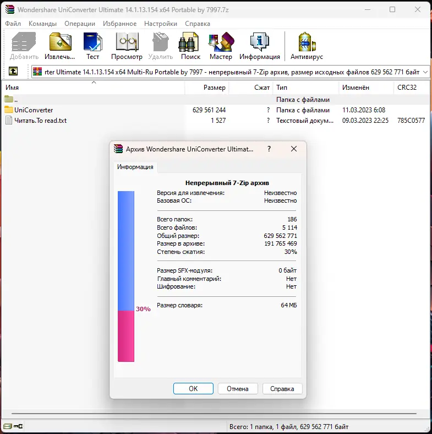Confirm with the OK button

[193, 389]
